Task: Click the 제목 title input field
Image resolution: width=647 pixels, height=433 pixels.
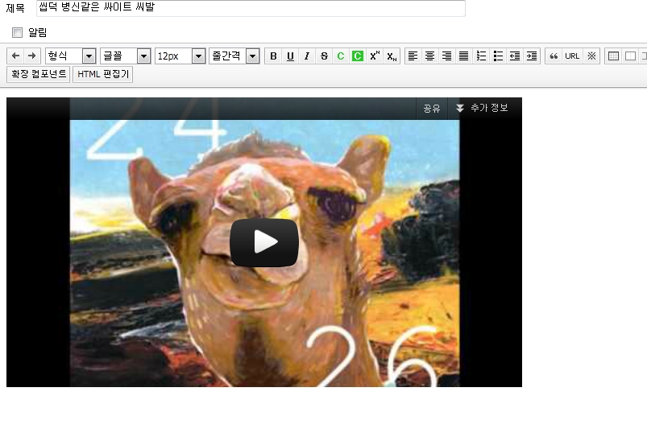Action: [251, 8]
